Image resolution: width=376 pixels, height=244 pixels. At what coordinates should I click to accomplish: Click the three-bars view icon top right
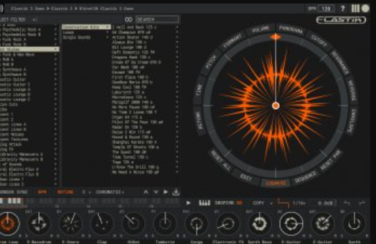[355, 9]
